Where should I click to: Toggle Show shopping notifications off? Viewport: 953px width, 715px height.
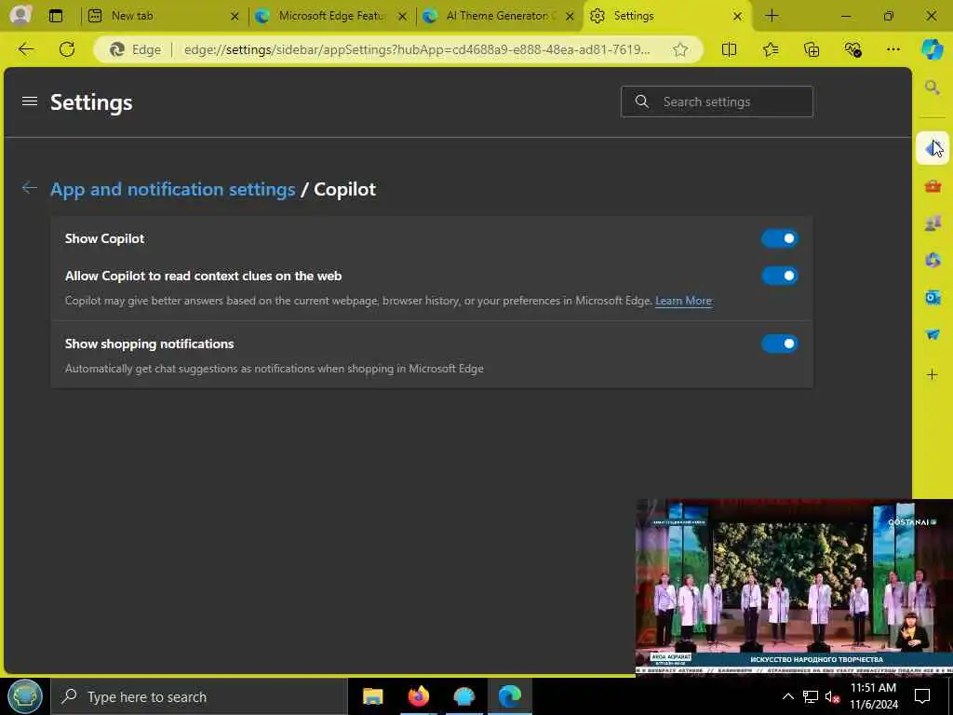[x=780, y=344]
